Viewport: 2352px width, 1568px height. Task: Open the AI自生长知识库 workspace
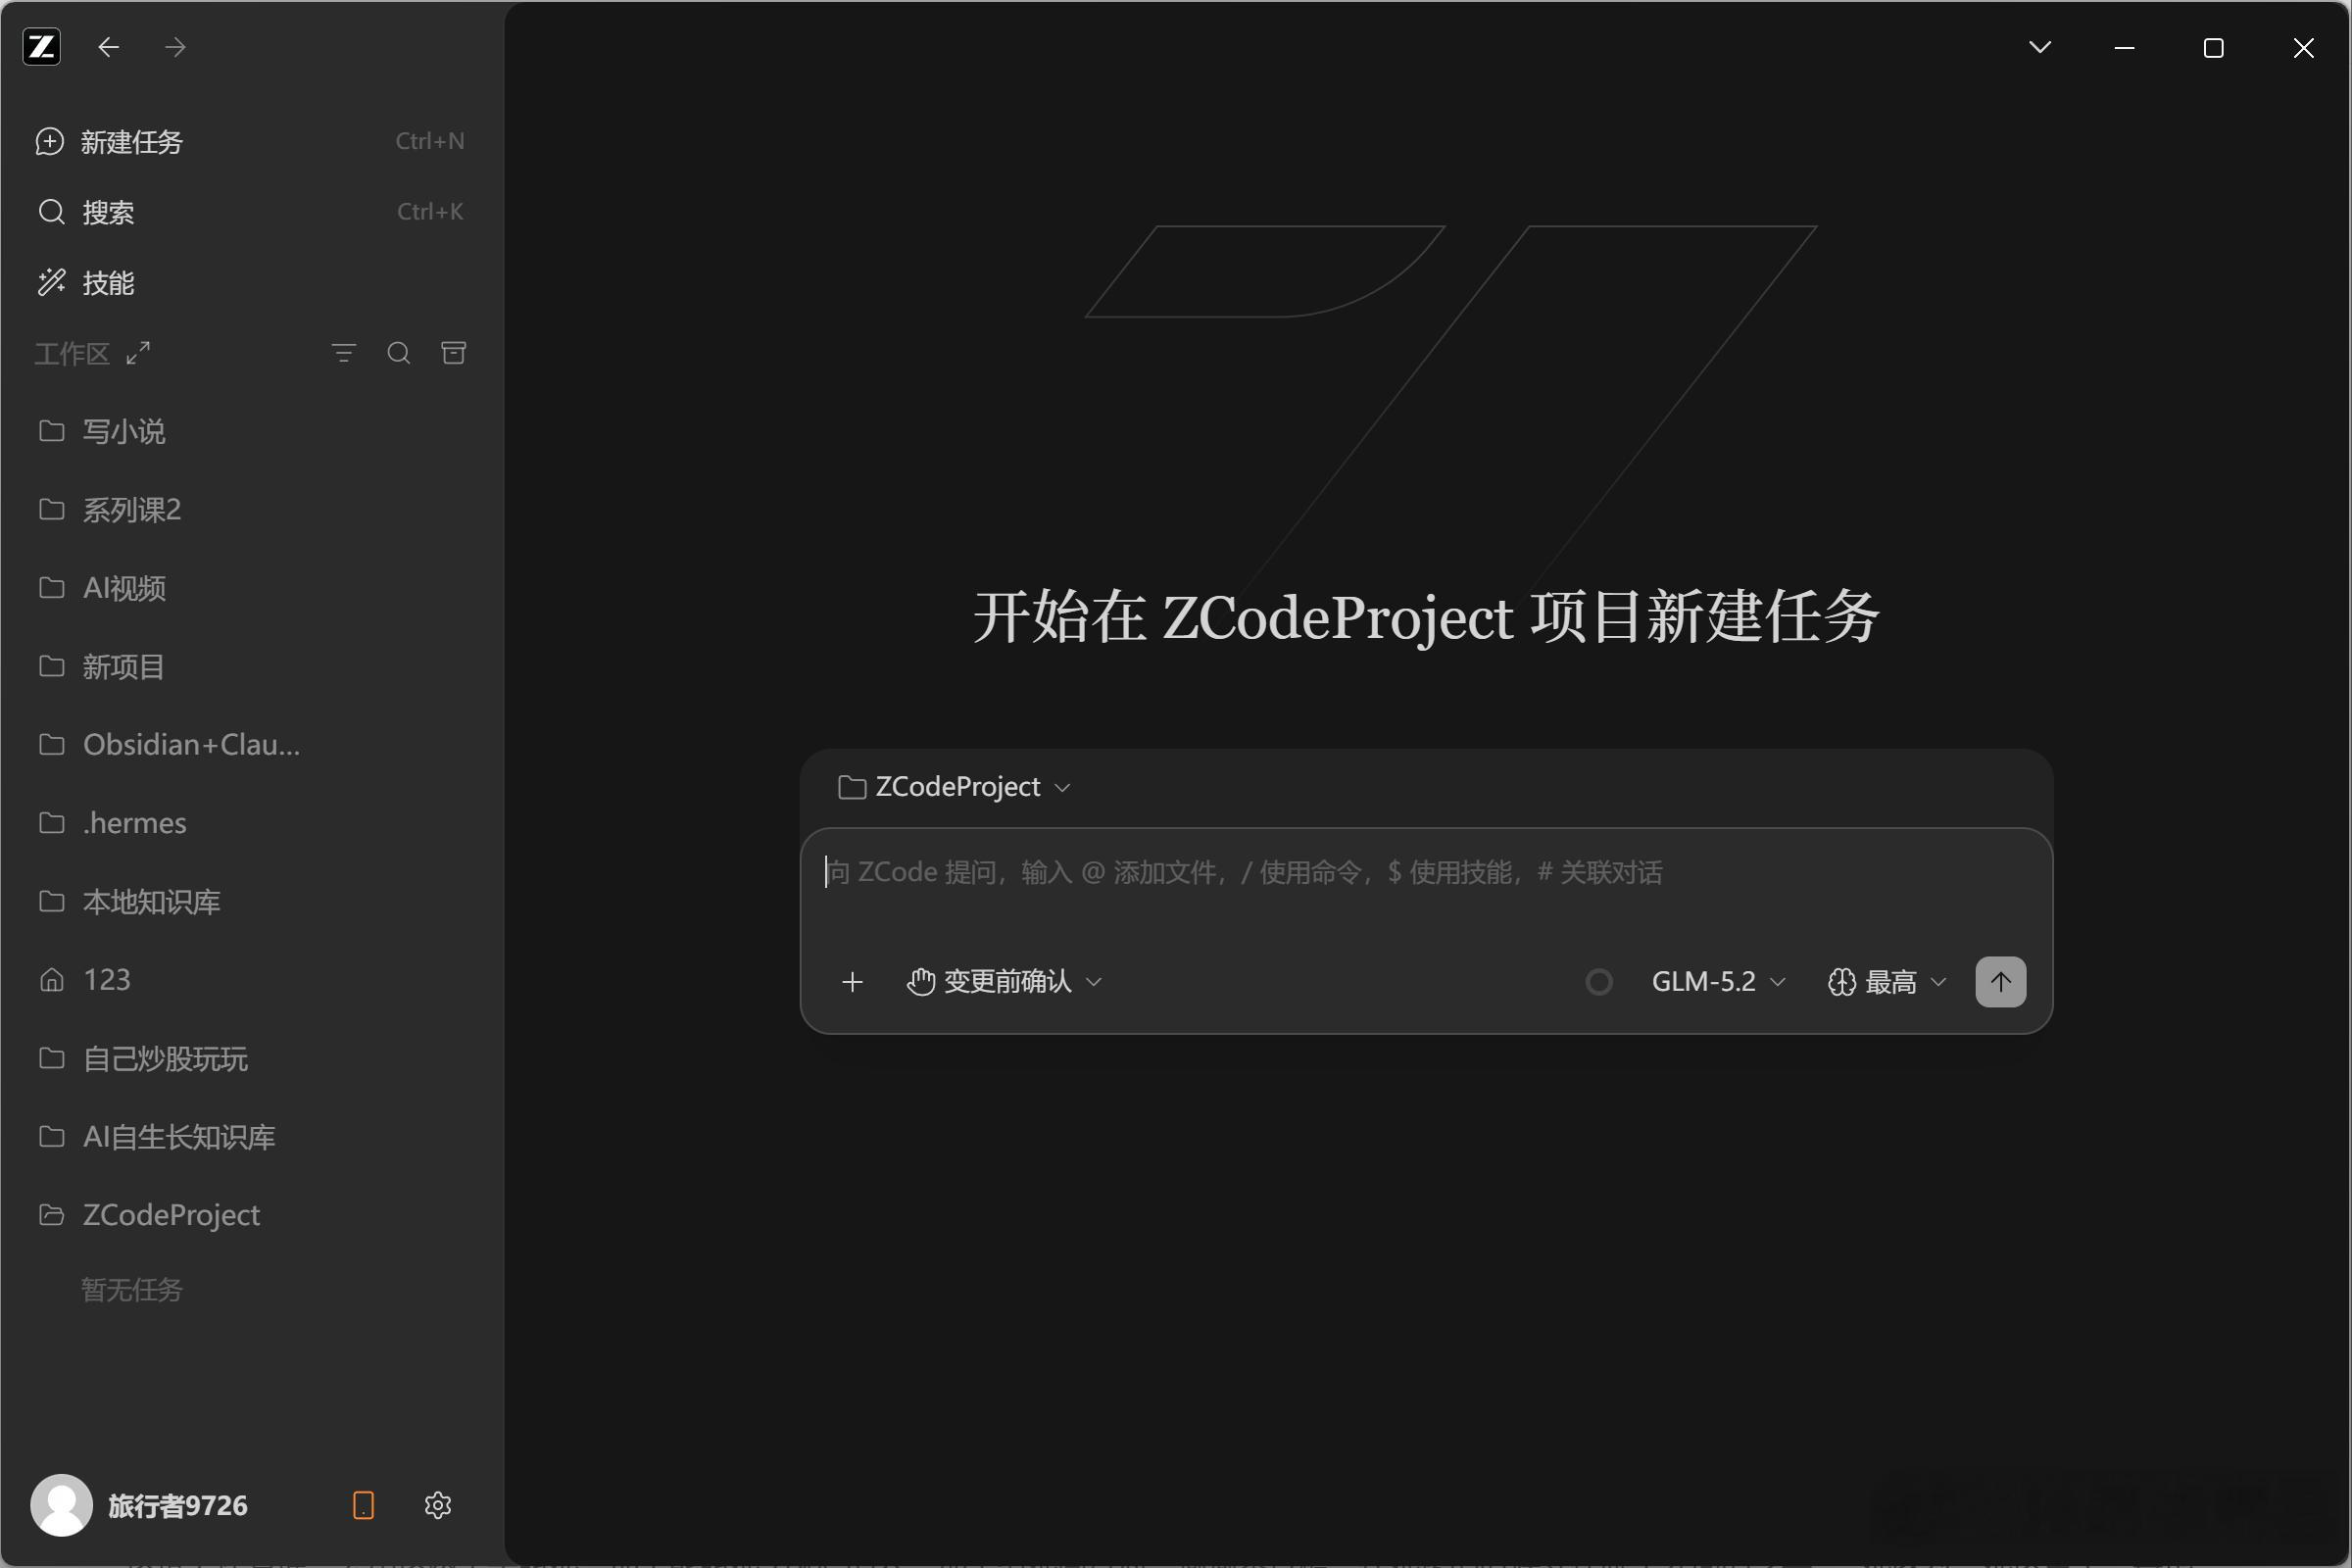250,1137
